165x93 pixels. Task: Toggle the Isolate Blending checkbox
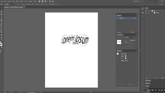pyautogui.click(x=117, y=47)
